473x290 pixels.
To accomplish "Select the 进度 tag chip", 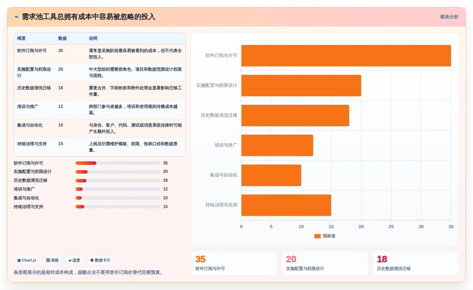I will 74,260.
